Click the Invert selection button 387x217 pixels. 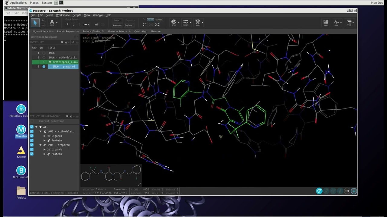[117, 20]
